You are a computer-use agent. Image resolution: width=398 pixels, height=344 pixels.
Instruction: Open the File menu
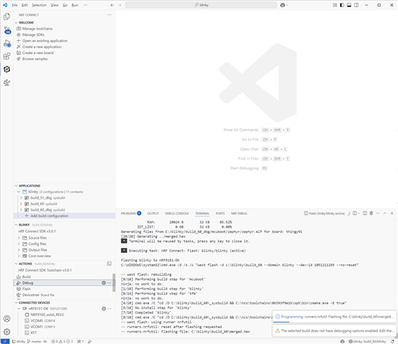click(x=15, y=5)
